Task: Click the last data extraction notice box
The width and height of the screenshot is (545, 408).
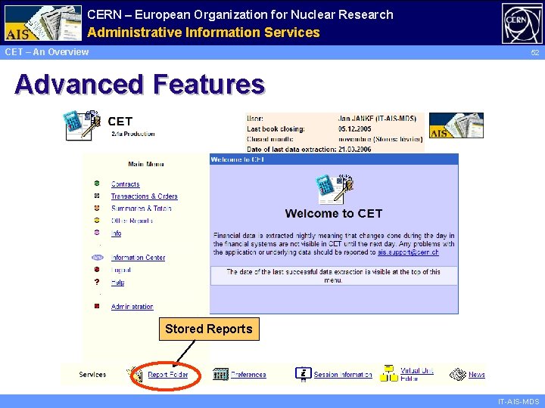Action: 334,276
